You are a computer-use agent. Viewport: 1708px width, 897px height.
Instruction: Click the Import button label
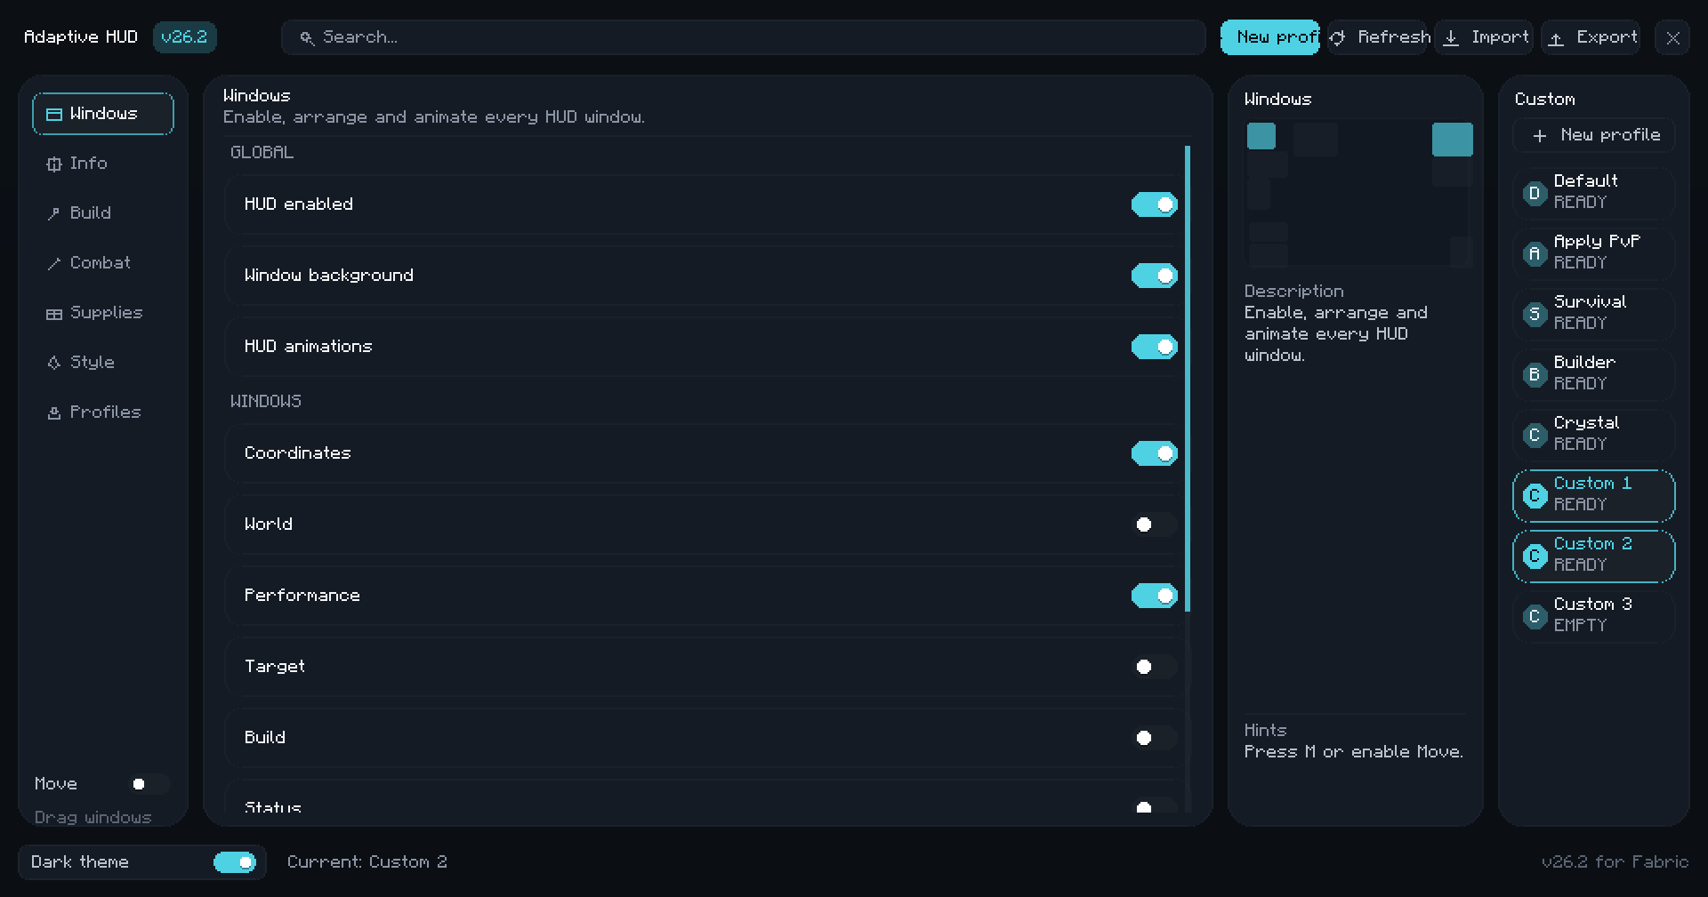1500,37
